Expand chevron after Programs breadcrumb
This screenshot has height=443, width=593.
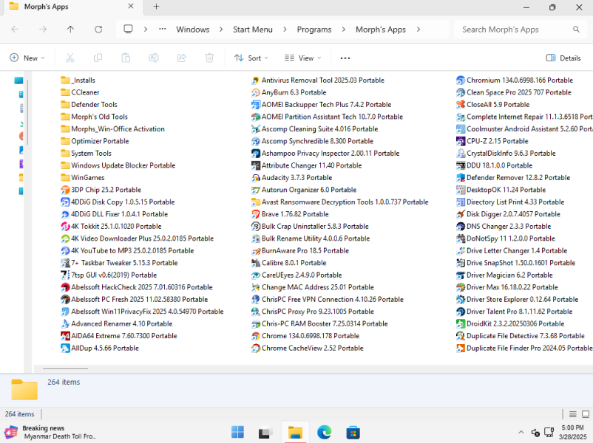343,29
